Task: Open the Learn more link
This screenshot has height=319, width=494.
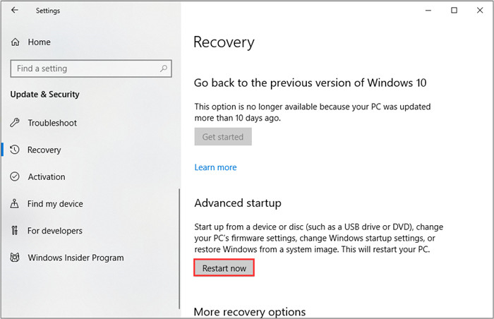Action: [x=215, y=167]
